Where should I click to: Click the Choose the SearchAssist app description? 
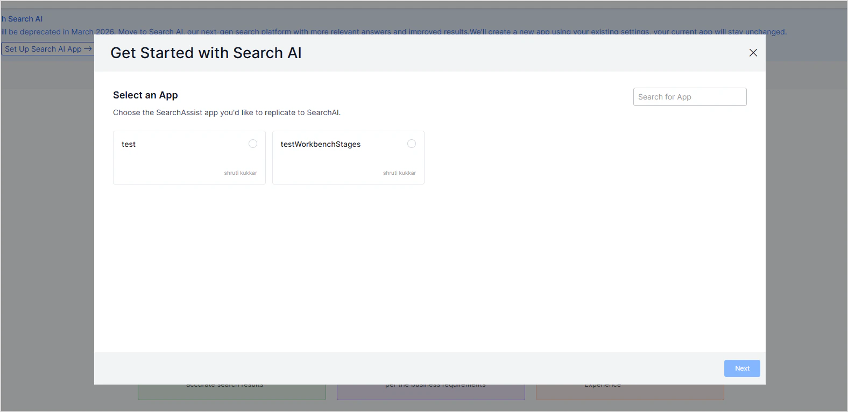point(227,112)
